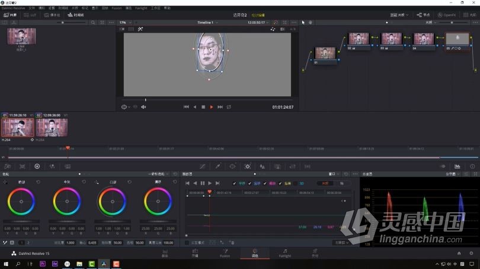Select the hand pan tool in node editor
This screenshot has height=269, width=480.
(311, 22)
